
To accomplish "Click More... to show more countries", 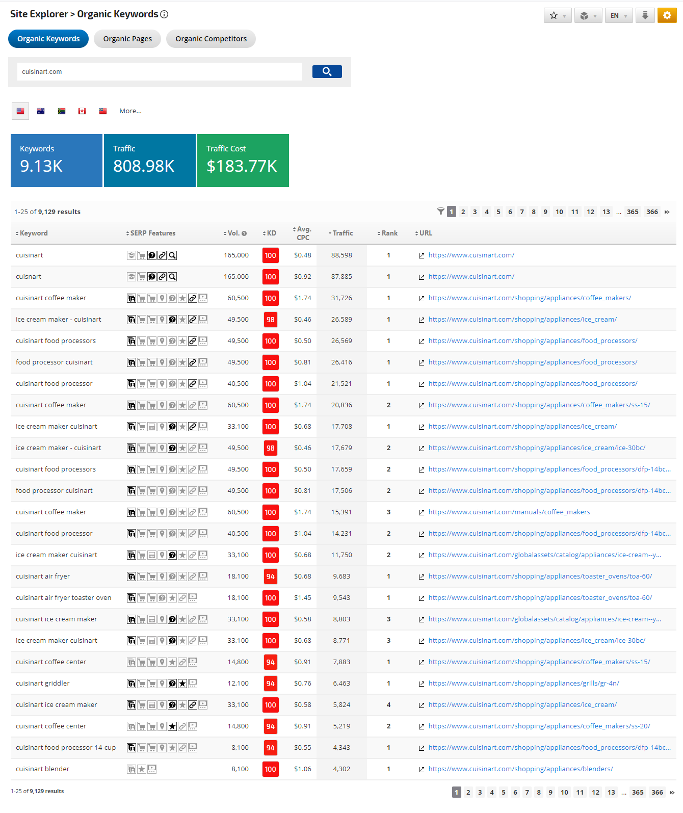I will [x=130, y=111].
